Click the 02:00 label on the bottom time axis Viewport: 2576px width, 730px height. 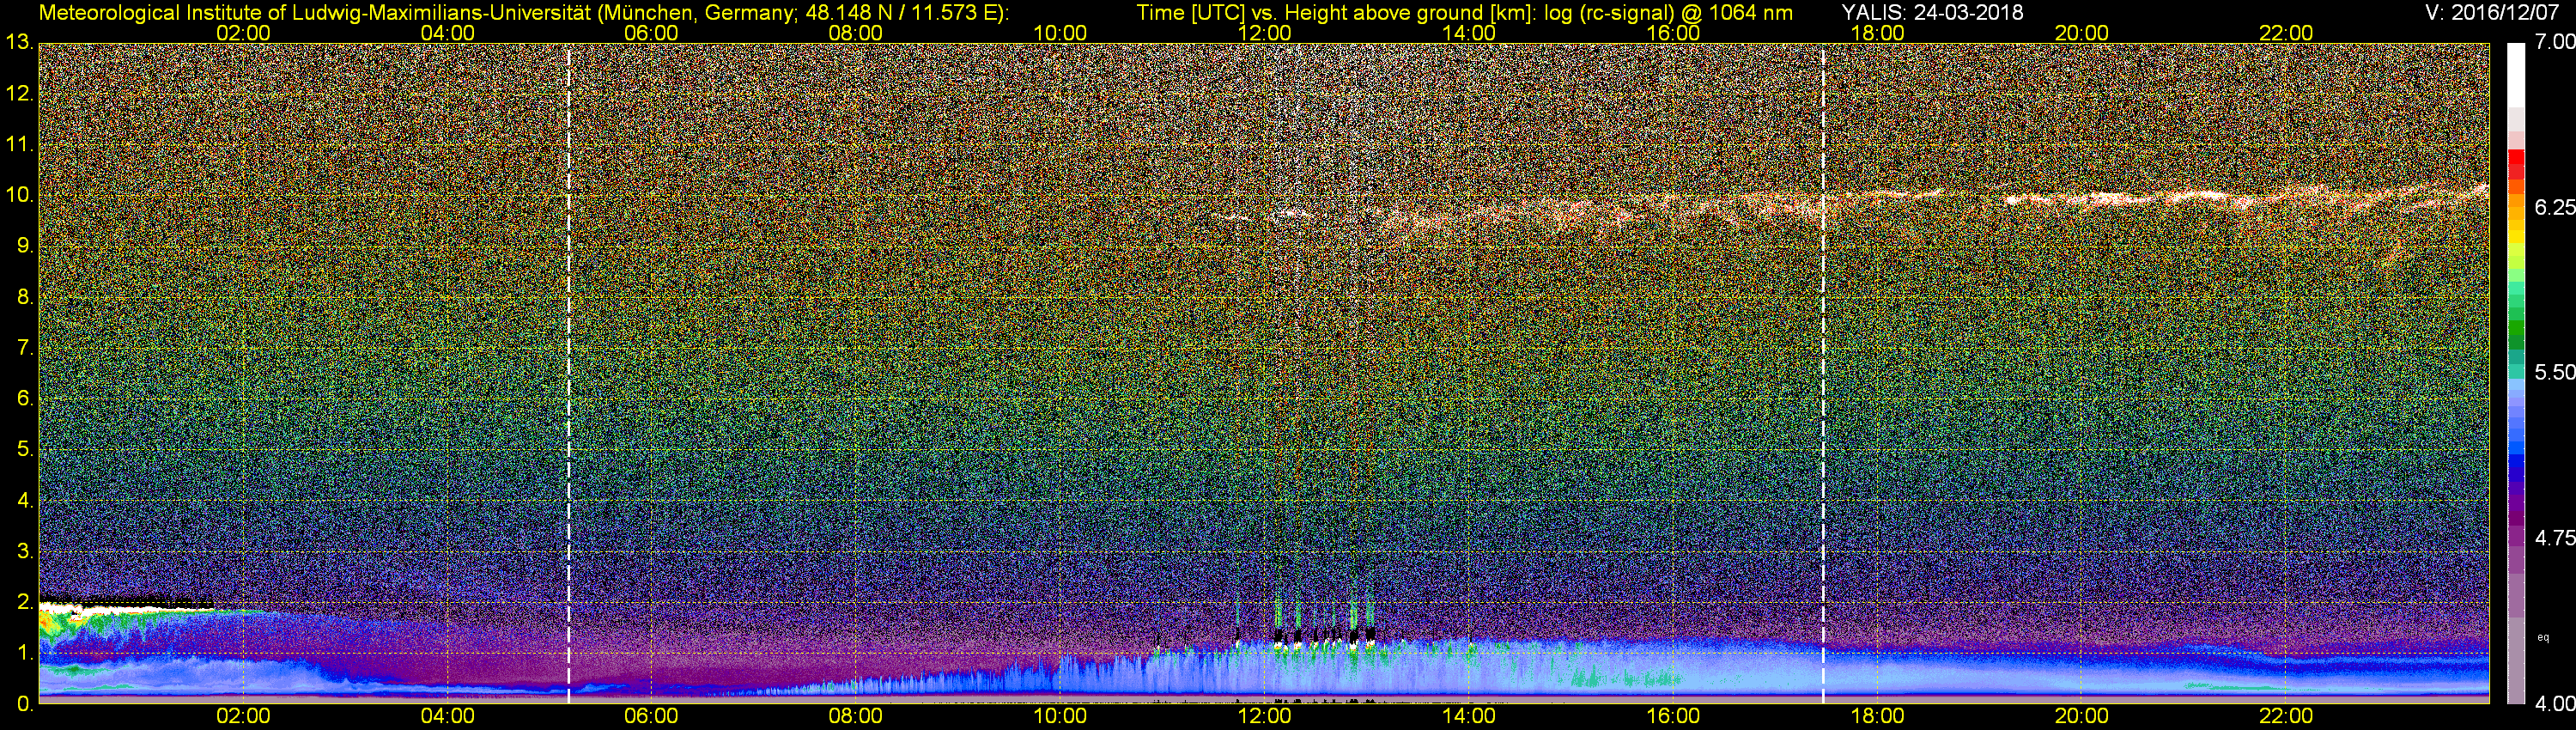click(x=243, y=716)
